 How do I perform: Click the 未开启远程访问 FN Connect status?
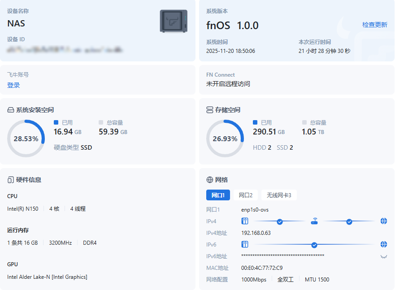click(228, 84)
